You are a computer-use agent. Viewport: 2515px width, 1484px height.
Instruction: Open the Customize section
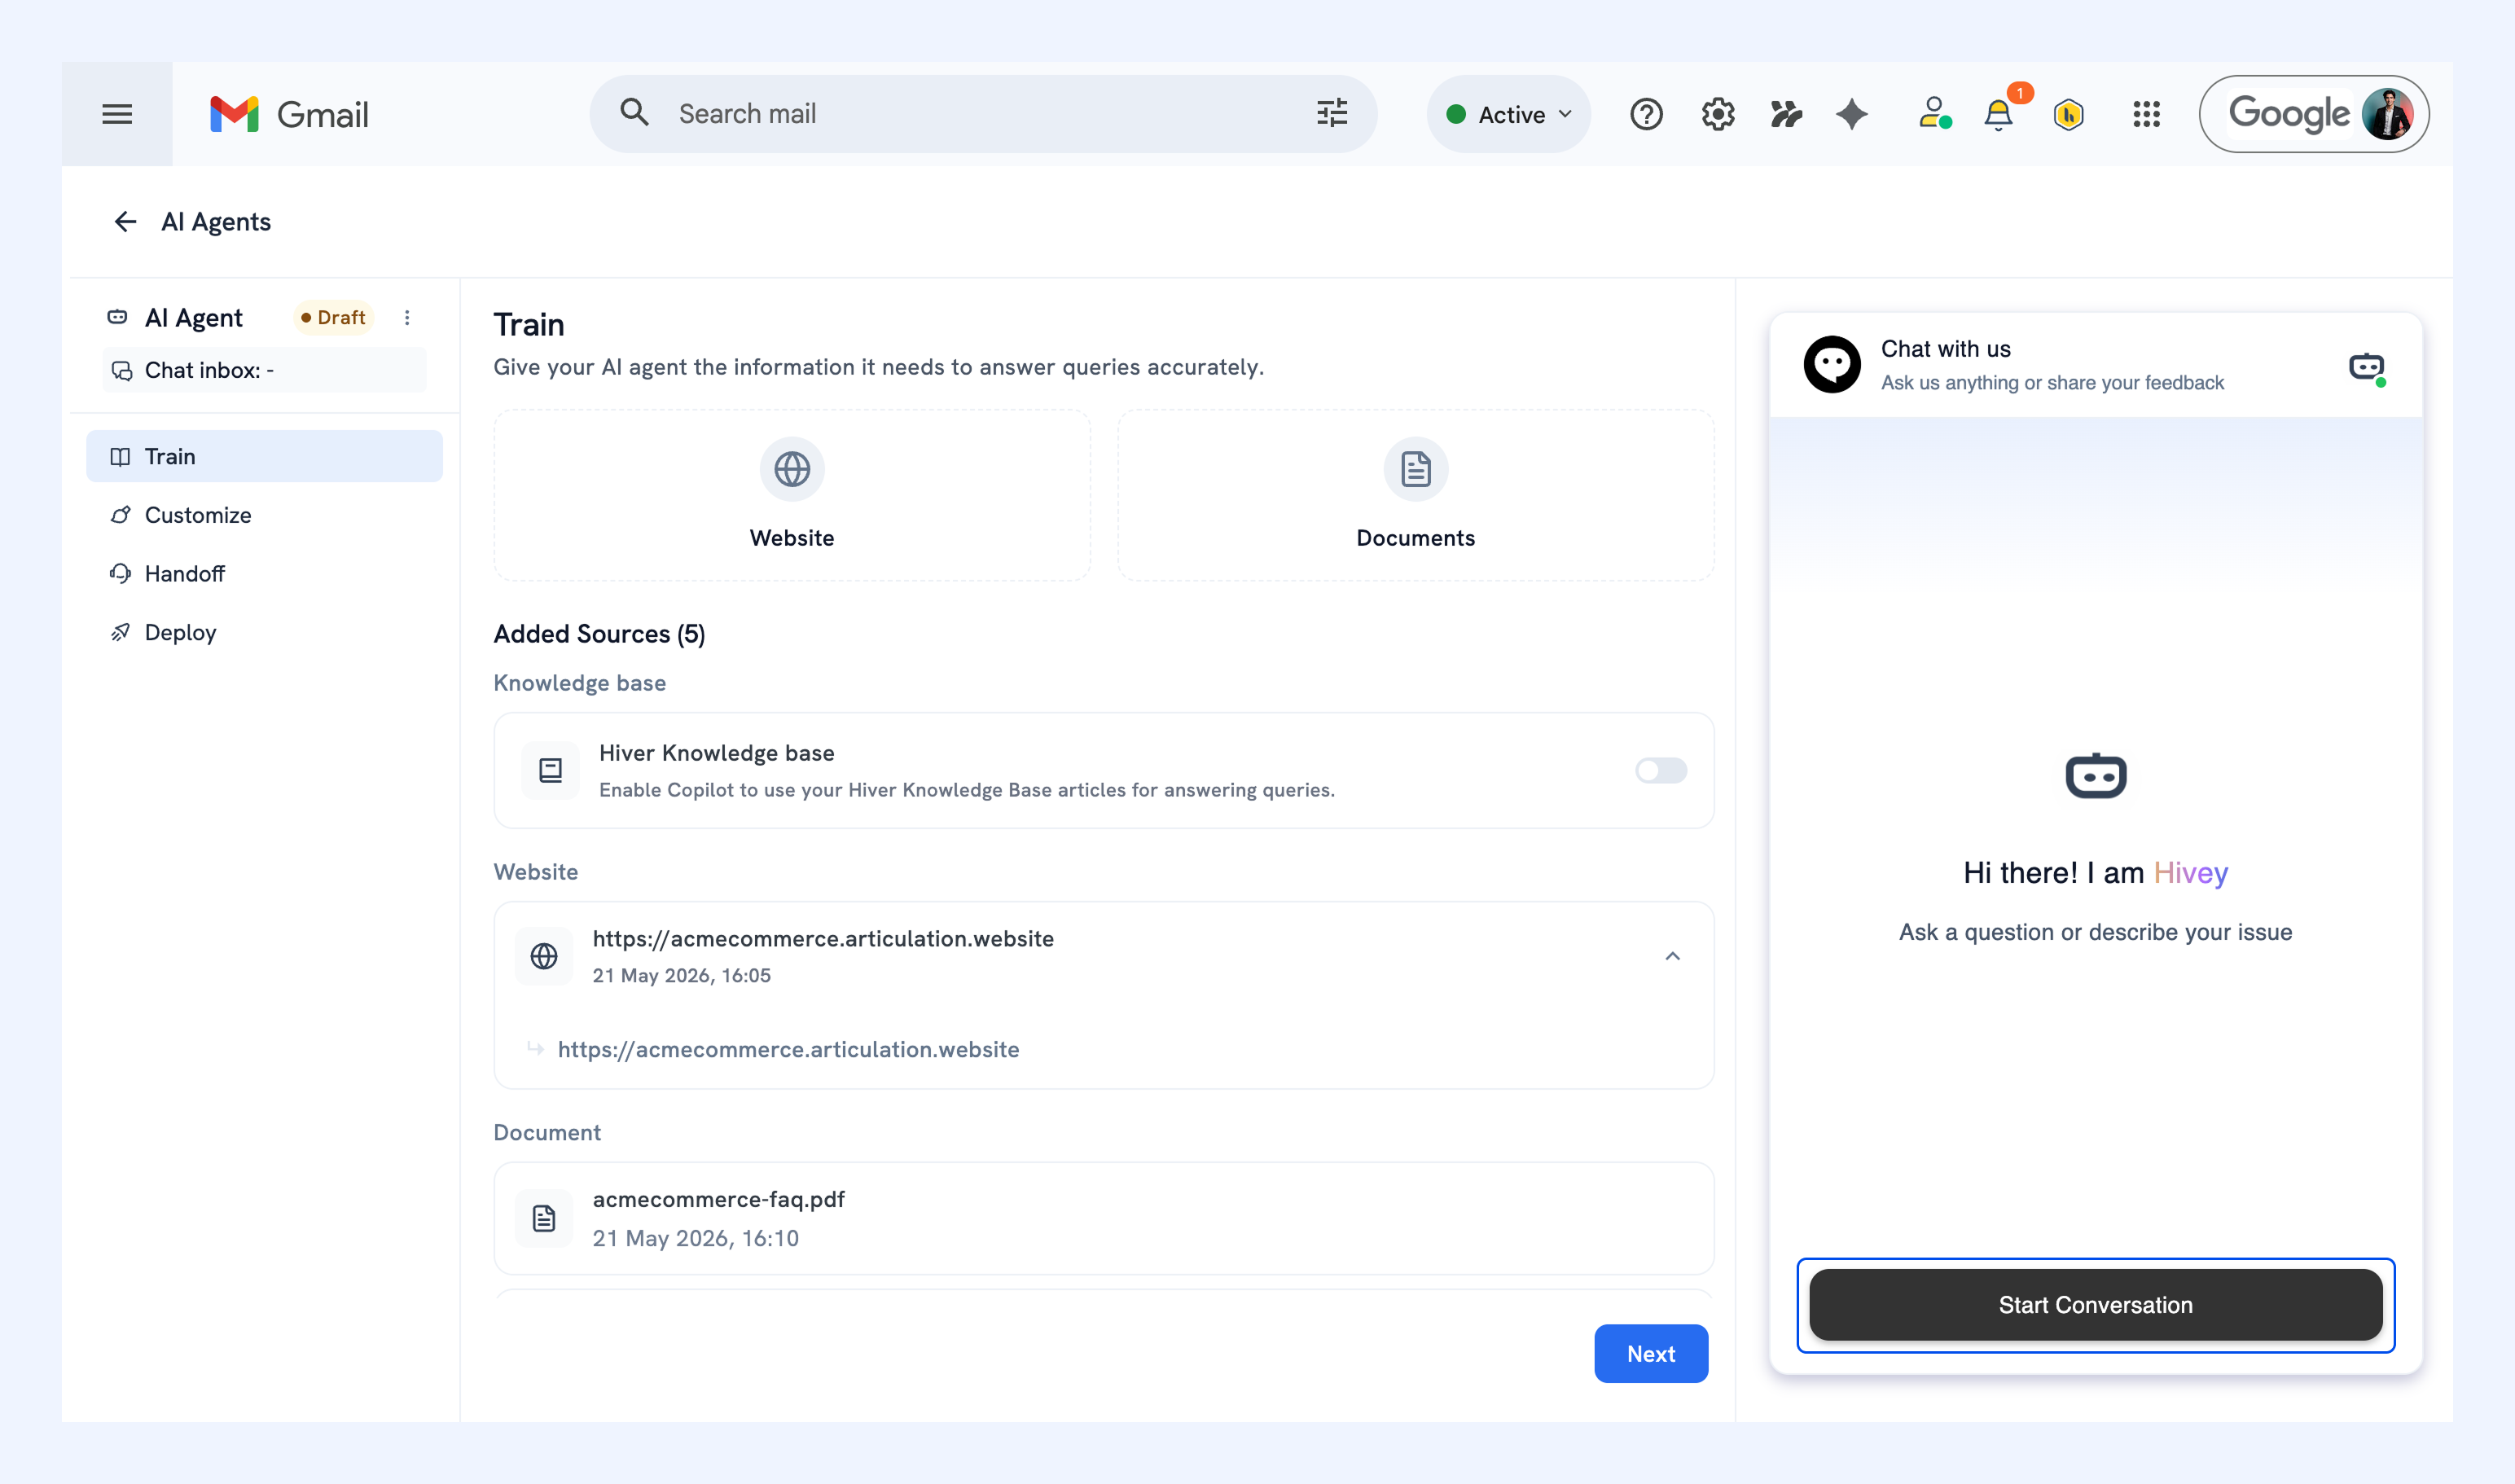coord(264,515)
